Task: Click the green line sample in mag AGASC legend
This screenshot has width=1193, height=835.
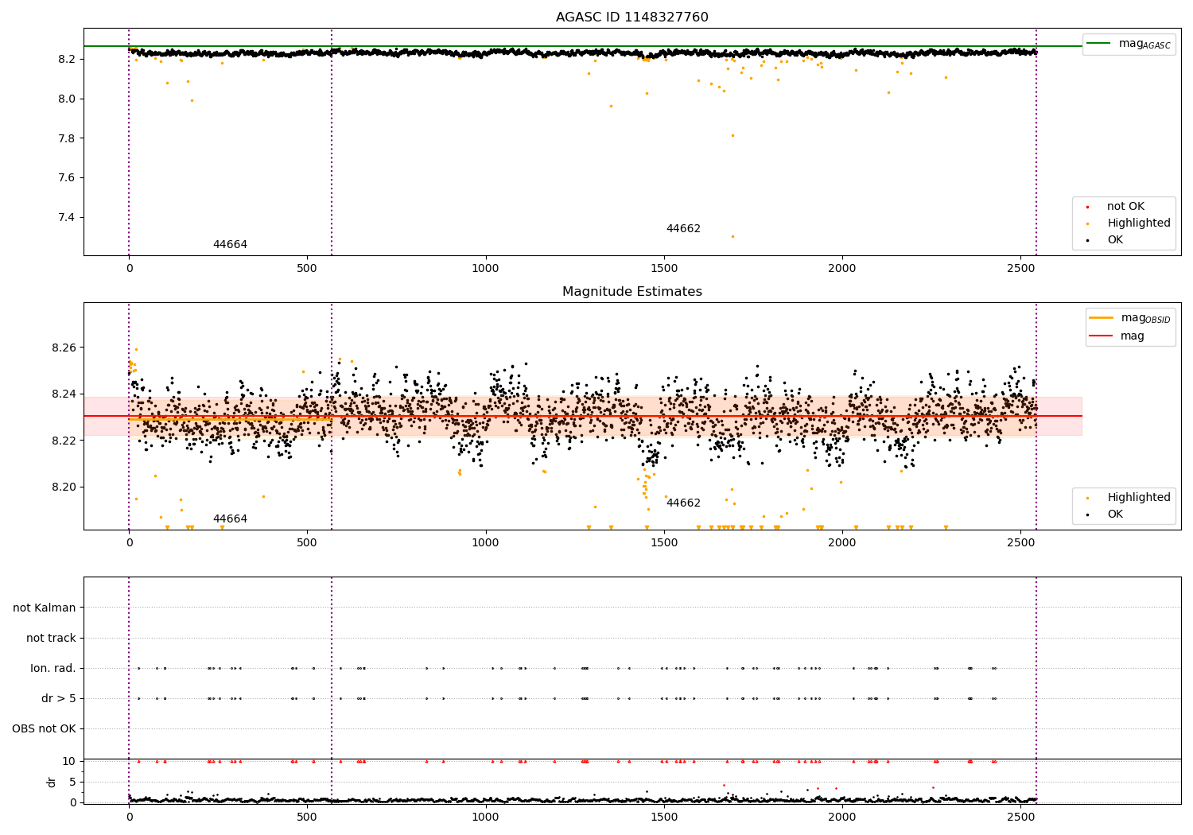Action: 1098,44
